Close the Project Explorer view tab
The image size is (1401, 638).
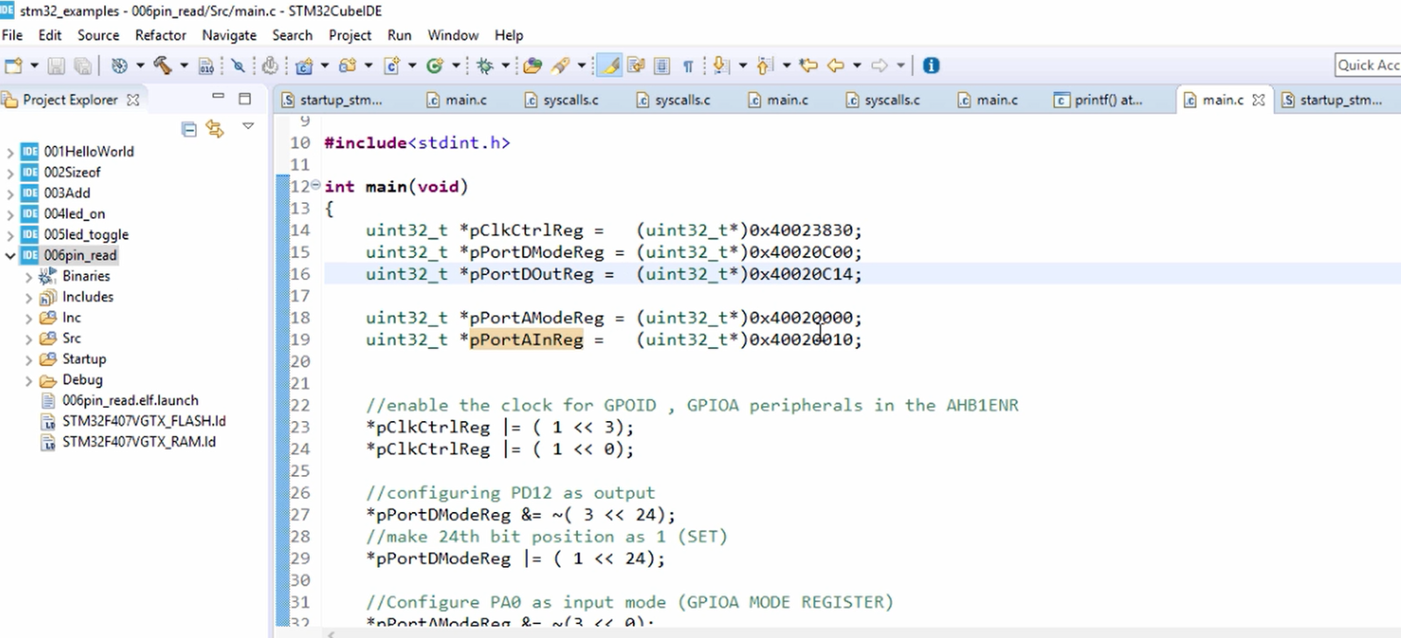click(x=133, y=100)
